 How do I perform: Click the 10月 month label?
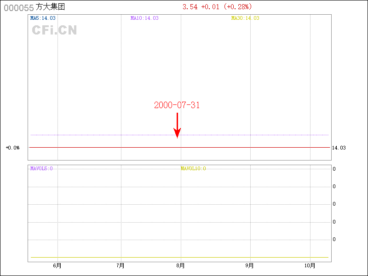coord(310,265)
